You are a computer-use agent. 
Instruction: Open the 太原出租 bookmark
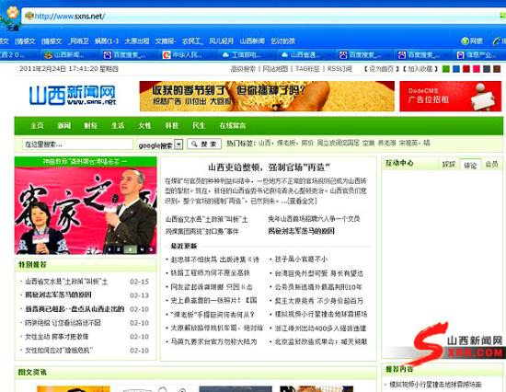[137, 41]
